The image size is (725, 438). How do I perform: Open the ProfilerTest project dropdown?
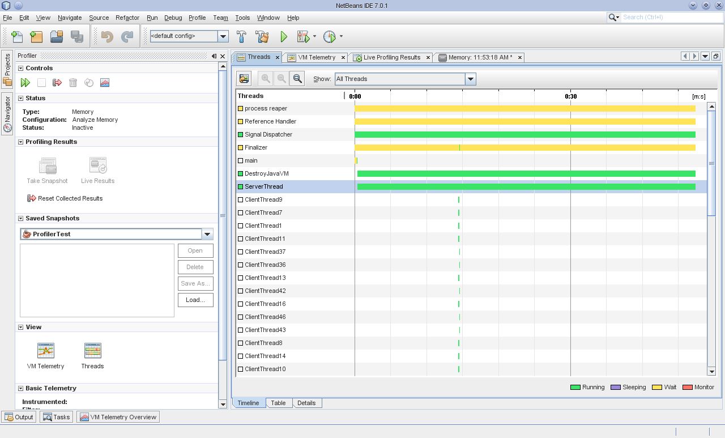click(x=207, y=234)
